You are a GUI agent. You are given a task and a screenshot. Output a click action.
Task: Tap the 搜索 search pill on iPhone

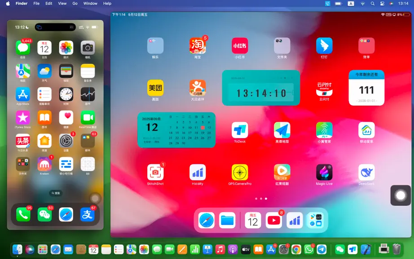click(x=56, y=193)
